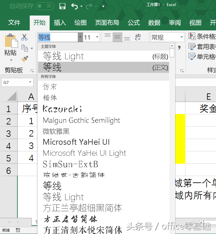216x234 pixels.
Task: Open the 文件 File tab
Action: pos(14,23)
